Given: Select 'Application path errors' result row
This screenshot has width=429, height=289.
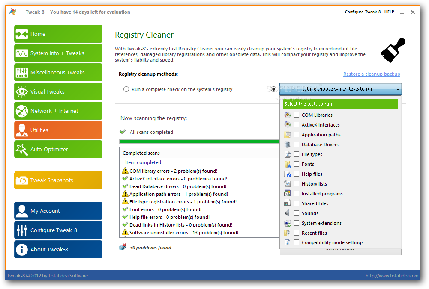Looking at the screenshot, I should 179,194.
